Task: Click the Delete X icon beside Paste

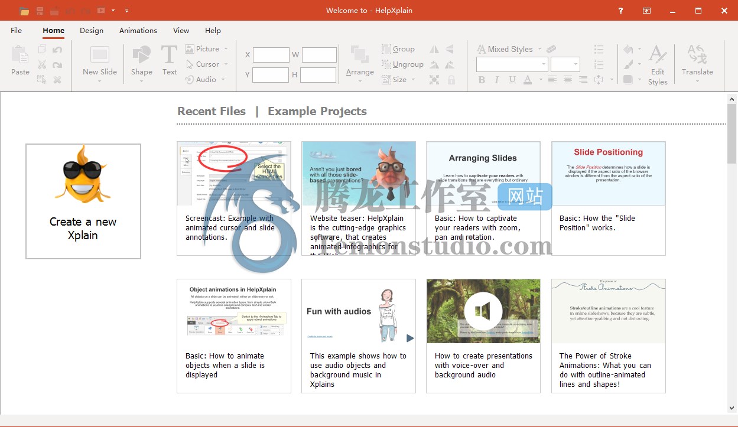Action: (x=57, y=80)
